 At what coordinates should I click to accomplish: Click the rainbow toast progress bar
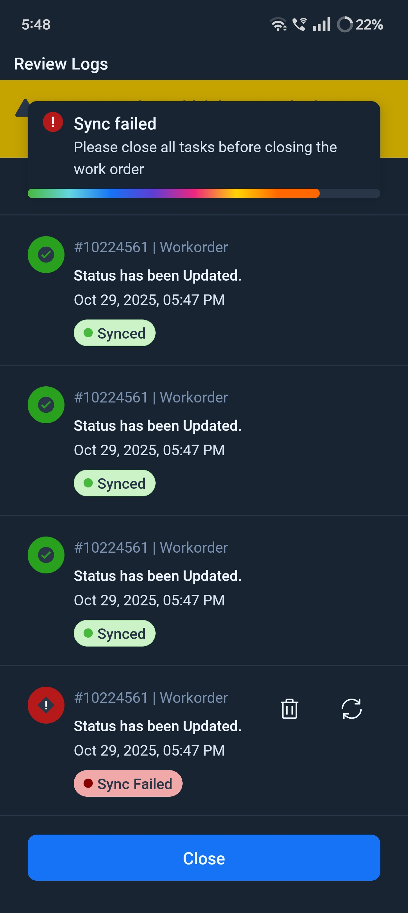[x=173, y=193]
